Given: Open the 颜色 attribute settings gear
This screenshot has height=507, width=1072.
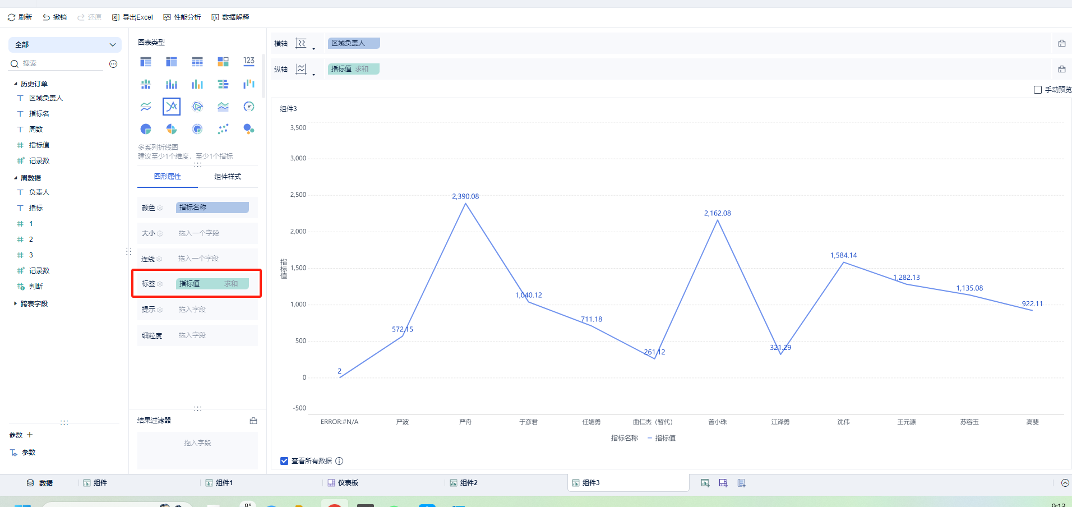Looking at the screenshot, I should pyautogui.click(x=160, y=208).
